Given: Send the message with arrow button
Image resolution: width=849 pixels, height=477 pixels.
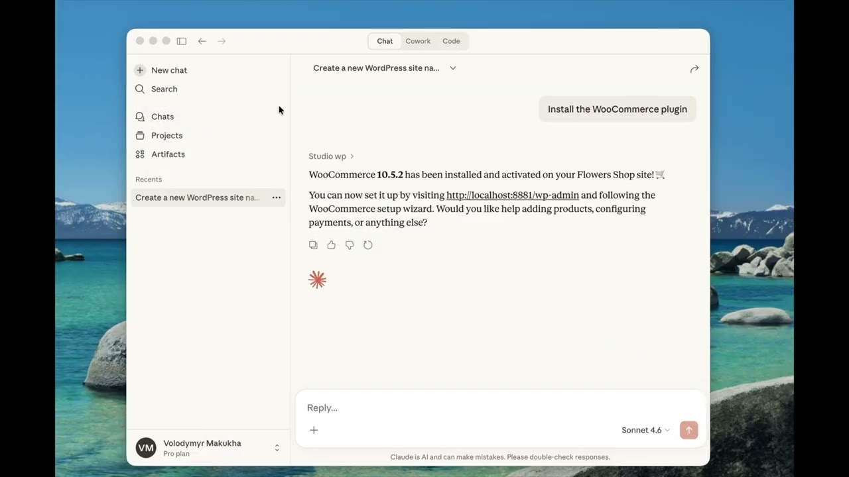Looking at the screenshot, I should (688, 430).
